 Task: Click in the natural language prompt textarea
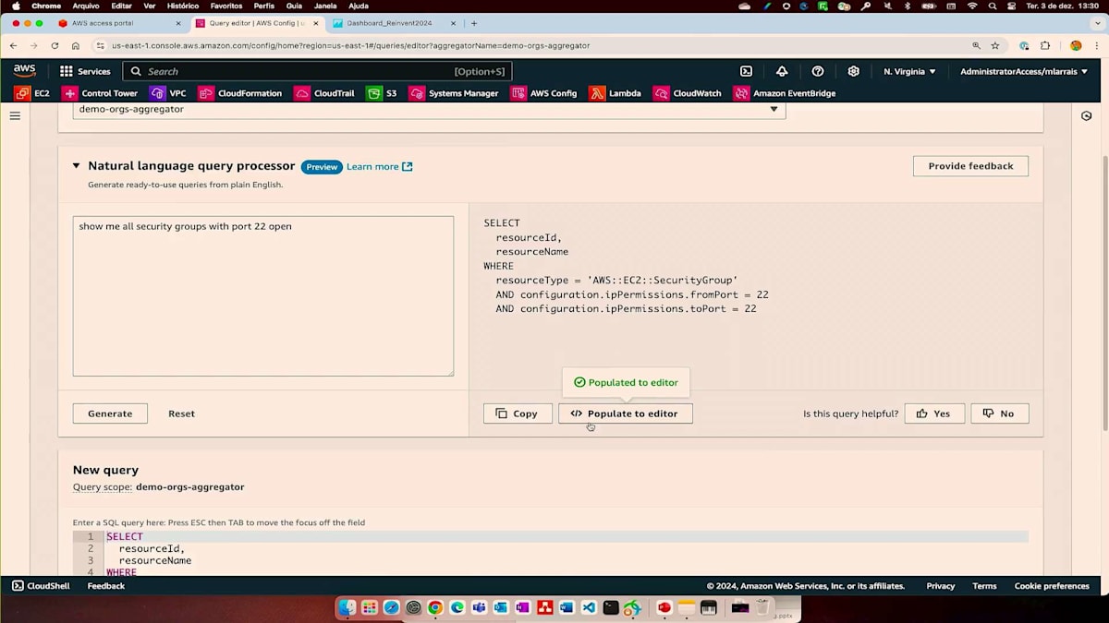pos(263,296)
